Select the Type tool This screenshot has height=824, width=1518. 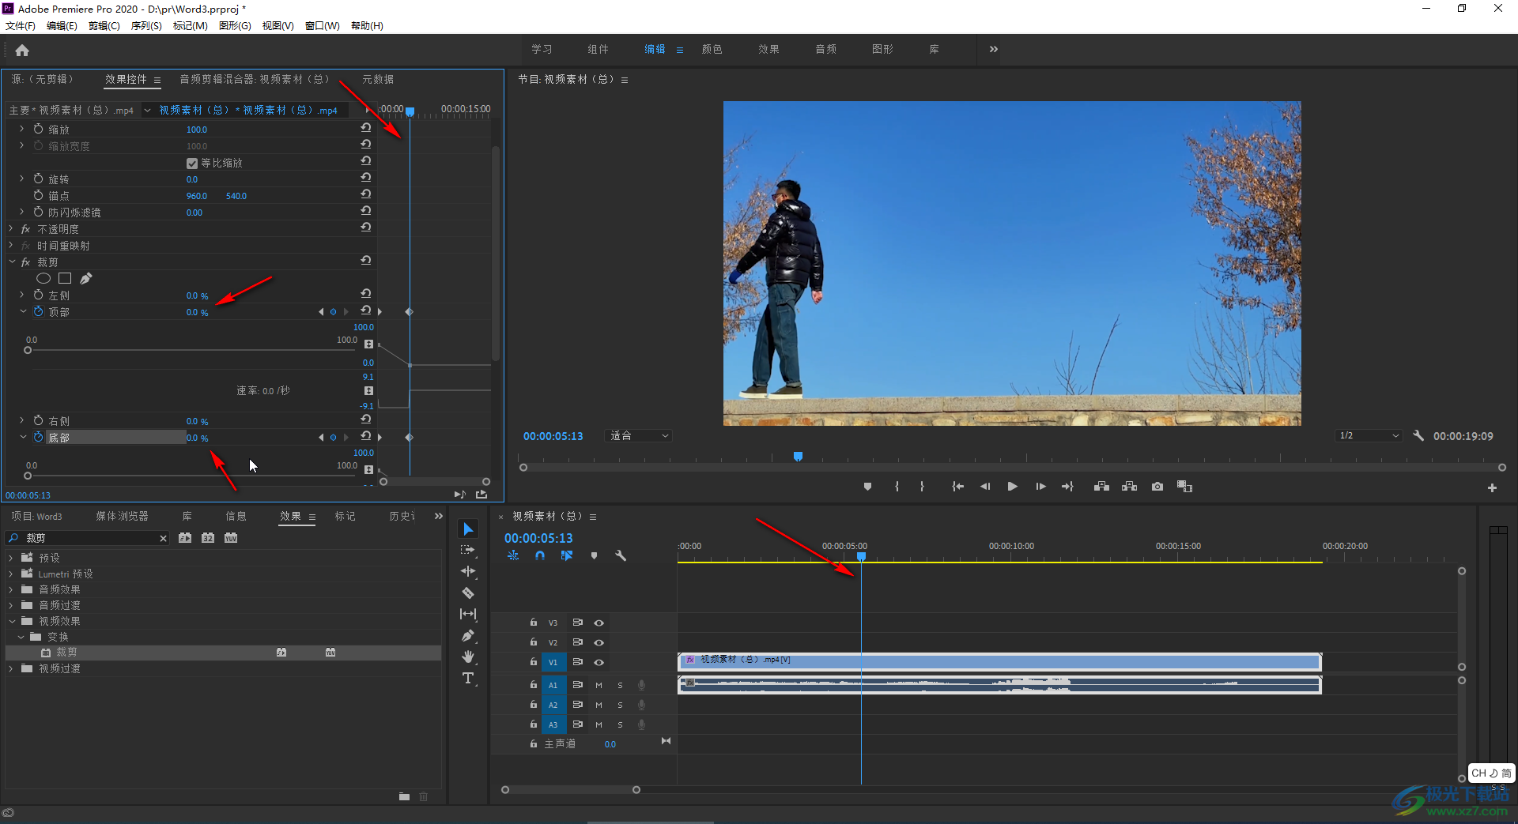(468, 678)
